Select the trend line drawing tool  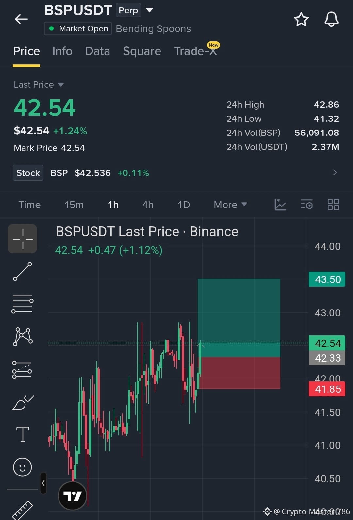[x=23, y=272]
